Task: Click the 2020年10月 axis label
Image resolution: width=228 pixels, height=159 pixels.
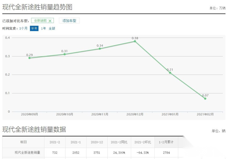Action: pos(64,114)
